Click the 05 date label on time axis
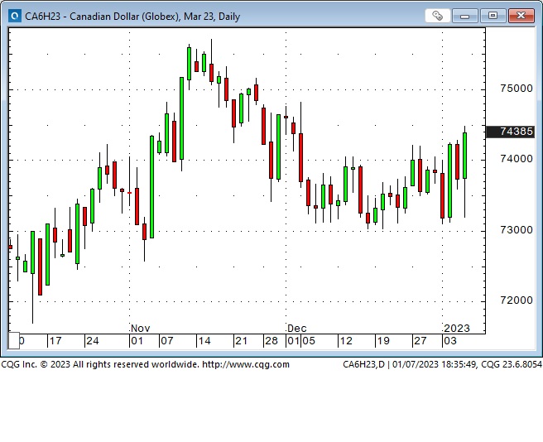Viewport: 543px width, 442px height. pyautogui.click(x=309, y=341)
